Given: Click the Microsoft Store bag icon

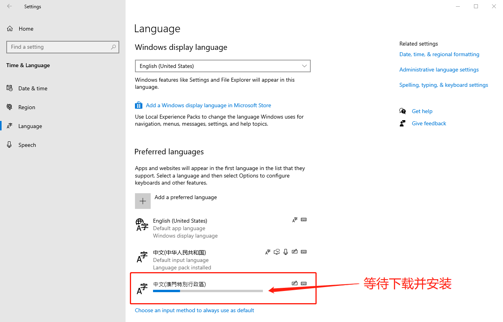Looking at the screenshot, I should pyautogui.click(x=139, y=105).
